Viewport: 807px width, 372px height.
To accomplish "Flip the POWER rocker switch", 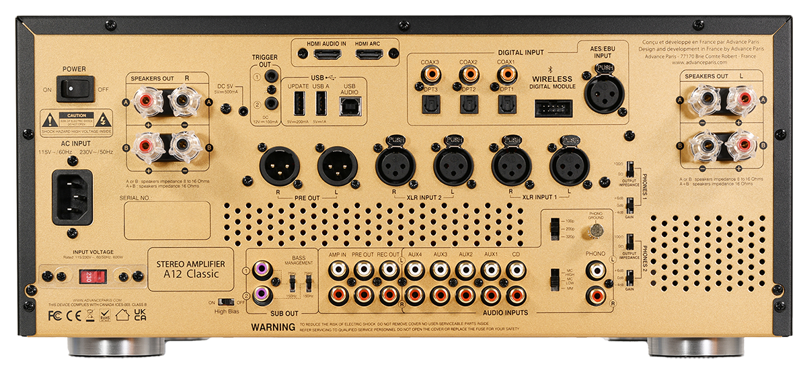I will tap(75, 89).
